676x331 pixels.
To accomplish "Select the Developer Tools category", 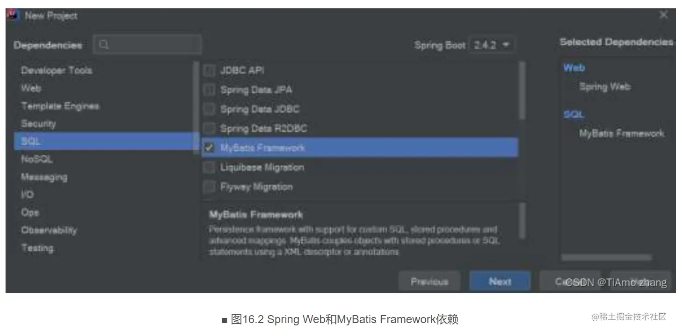I will coord(57,70).
